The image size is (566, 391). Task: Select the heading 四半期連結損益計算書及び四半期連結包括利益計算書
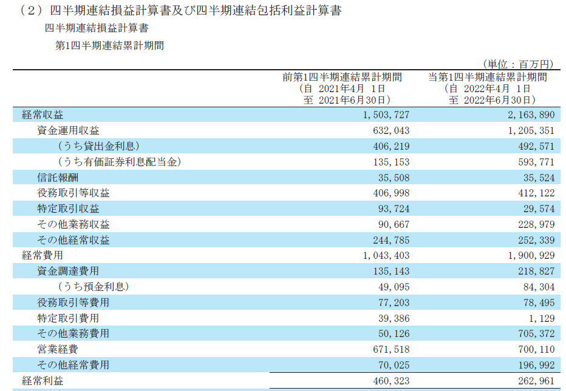196,10
